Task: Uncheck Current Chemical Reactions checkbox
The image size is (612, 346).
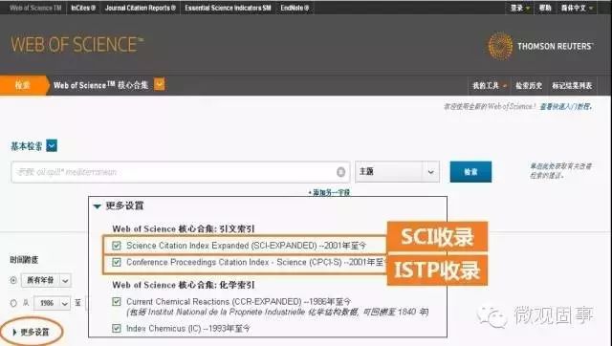Action: [117, 301]
